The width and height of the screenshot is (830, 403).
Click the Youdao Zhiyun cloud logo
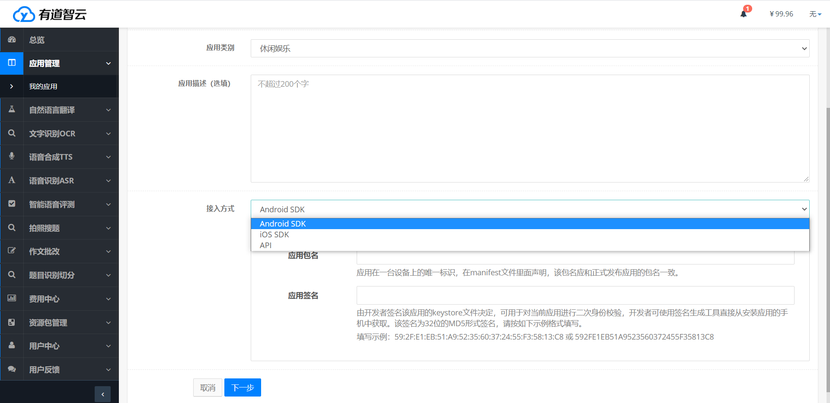coord(50,14)
